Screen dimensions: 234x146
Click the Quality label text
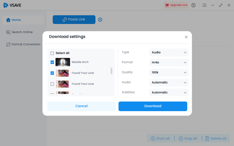pyautogui.click(x=127, y=72)
